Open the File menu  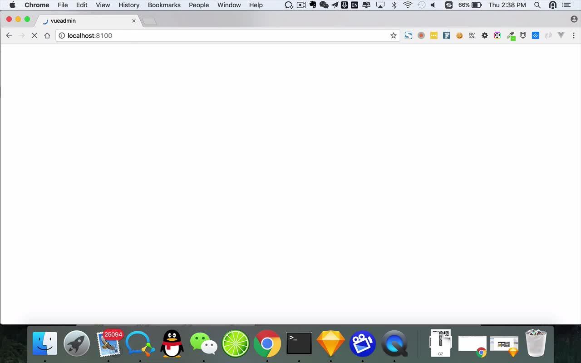tap(63, 5)
